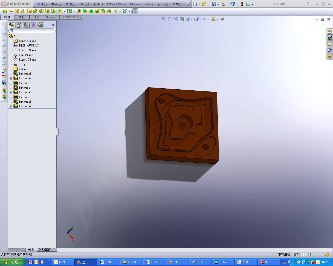Click the Swept Boss/Base tool icon
The height and width of the screenshot is (266, 333).
pyautogui.click(x=17, y=11)
